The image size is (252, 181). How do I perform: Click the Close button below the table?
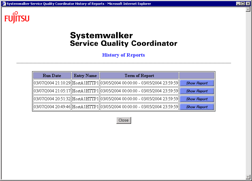(123, 120)
